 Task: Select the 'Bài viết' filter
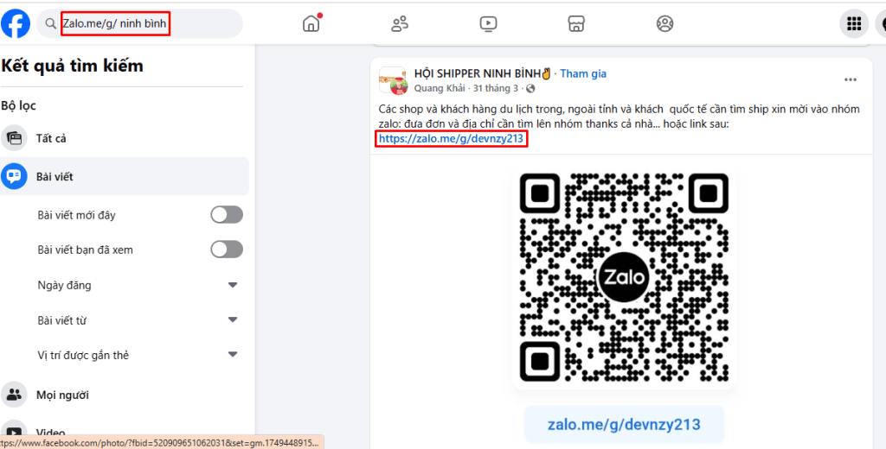coord(54,176)
